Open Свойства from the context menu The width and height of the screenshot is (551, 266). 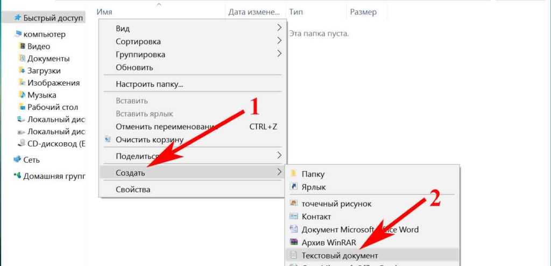coord(133,190)
